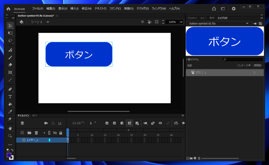Toggle Show all layers as outlines

click(49, 133)
